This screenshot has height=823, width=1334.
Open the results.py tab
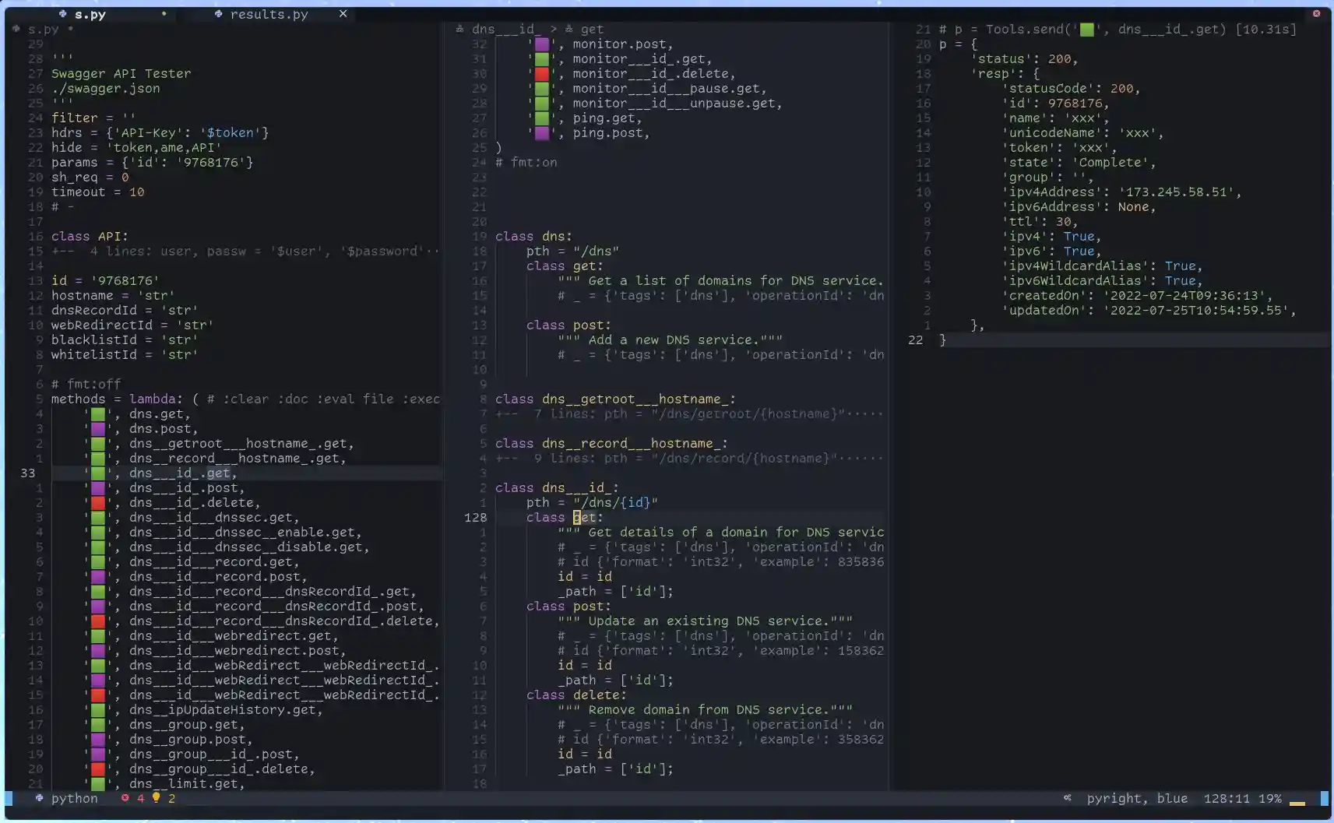coord(269,14)
